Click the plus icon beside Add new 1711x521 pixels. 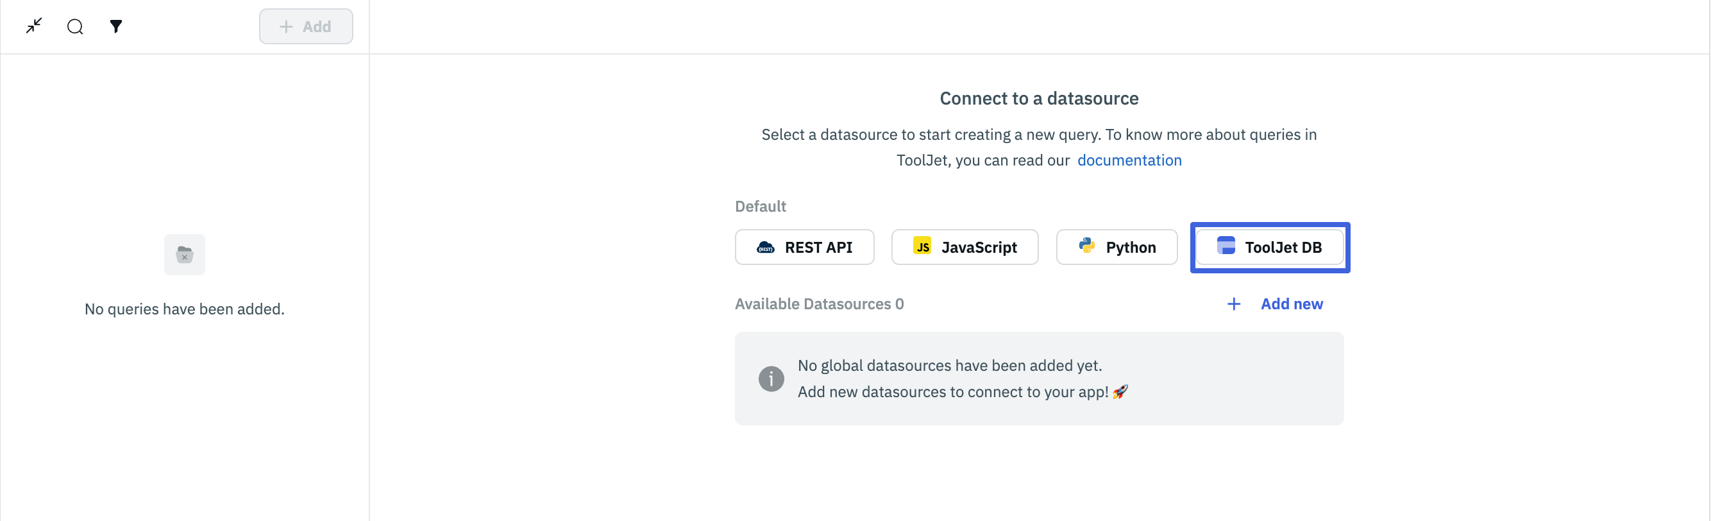tap(1233, 303)
